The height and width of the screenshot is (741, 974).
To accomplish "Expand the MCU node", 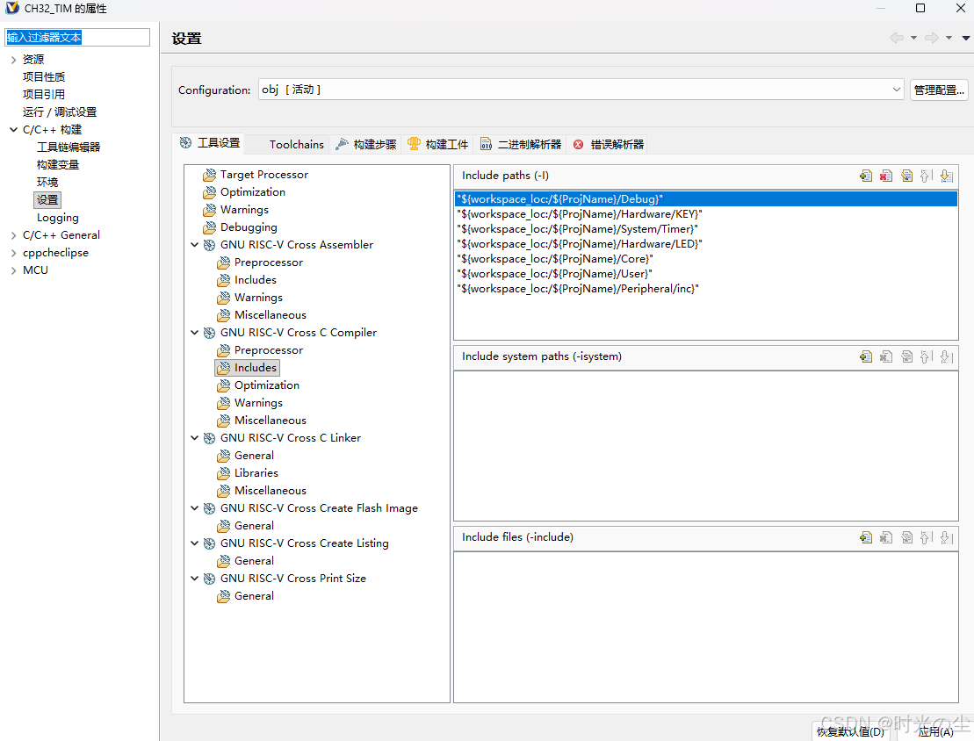I will [14, 270].
